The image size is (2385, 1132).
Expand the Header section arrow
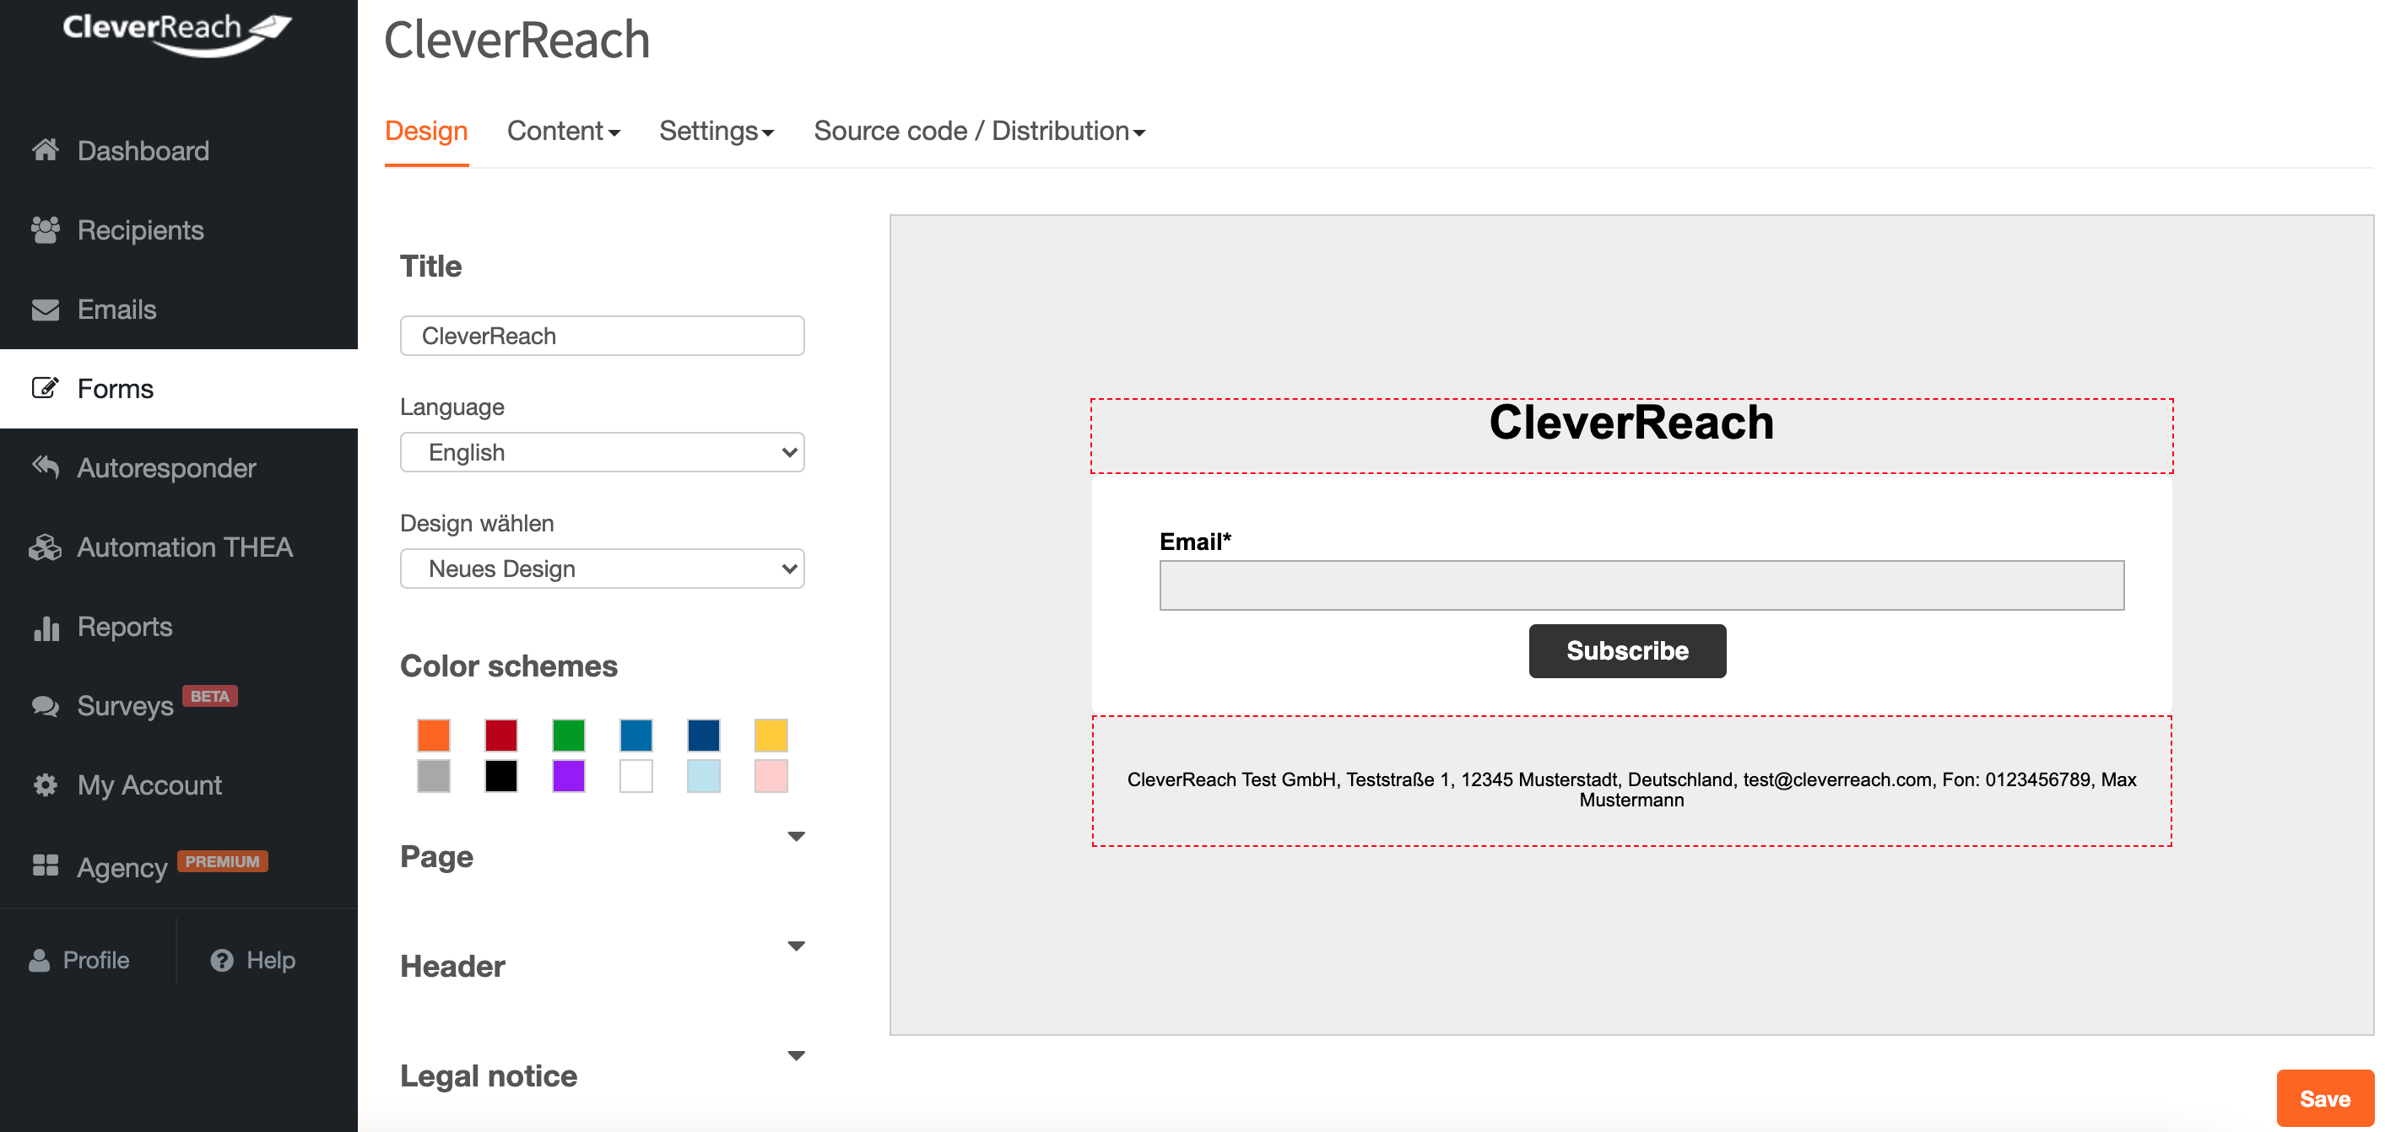(795, 946)
